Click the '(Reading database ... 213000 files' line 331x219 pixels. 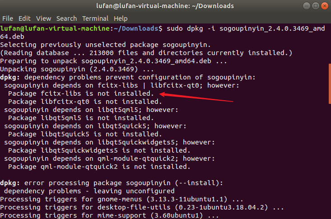(x=146, y=53)
